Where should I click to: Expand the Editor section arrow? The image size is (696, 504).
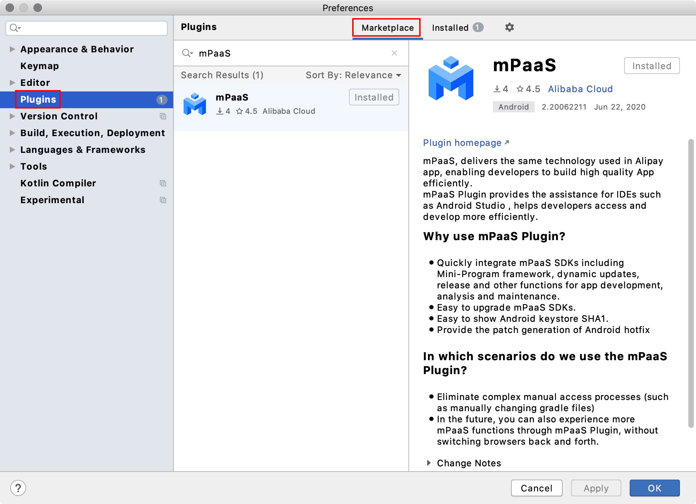pyautogui.click(x=12, y=83)
